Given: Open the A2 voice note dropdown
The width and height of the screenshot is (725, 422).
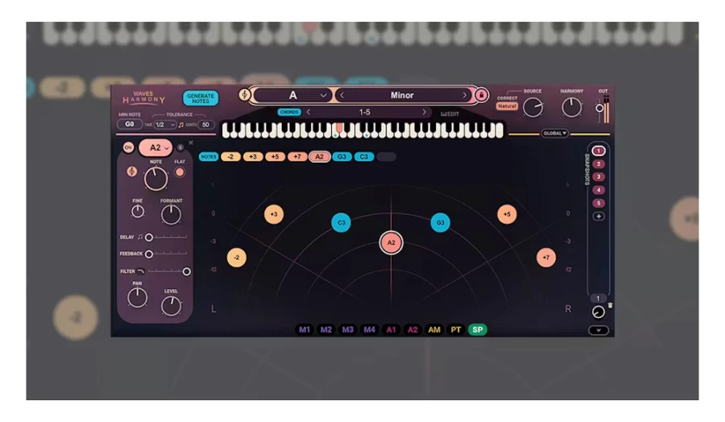Looking at the screenshot, I should [x=155, y=147].
